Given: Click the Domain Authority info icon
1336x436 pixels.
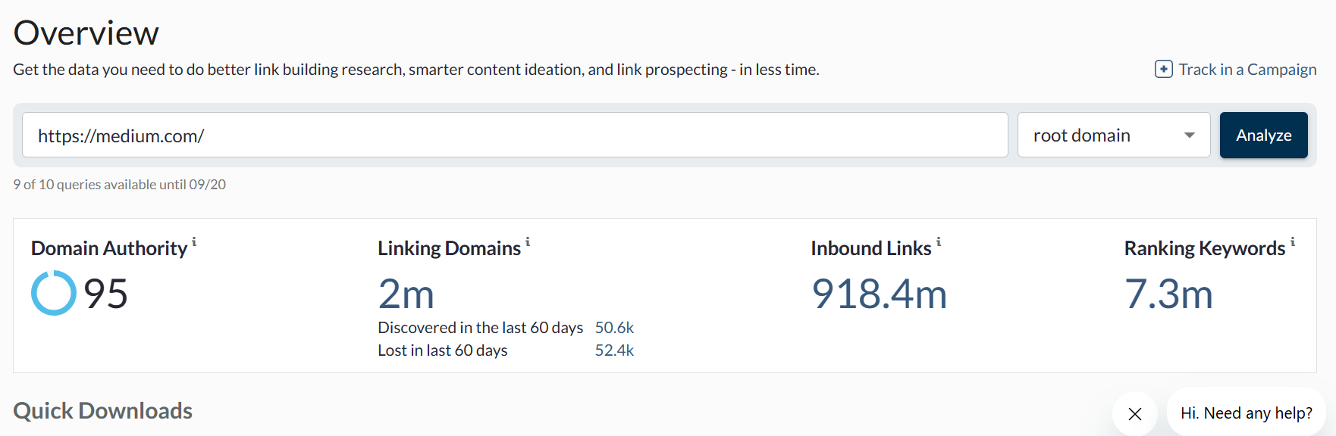Looking at the screenshot, I should [x=194, y=242].
